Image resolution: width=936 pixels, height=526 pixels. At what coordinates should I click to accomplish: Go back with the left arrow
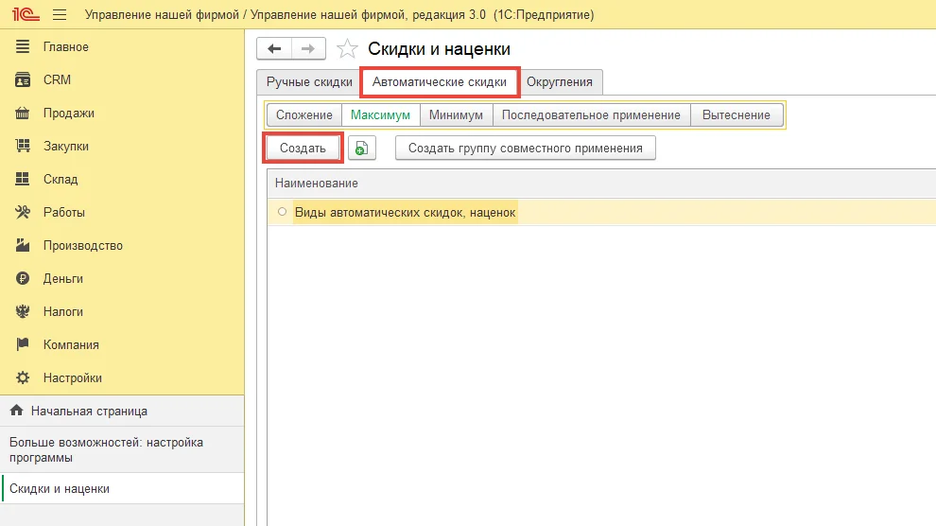pyautogui.click(x=274, y=49)
